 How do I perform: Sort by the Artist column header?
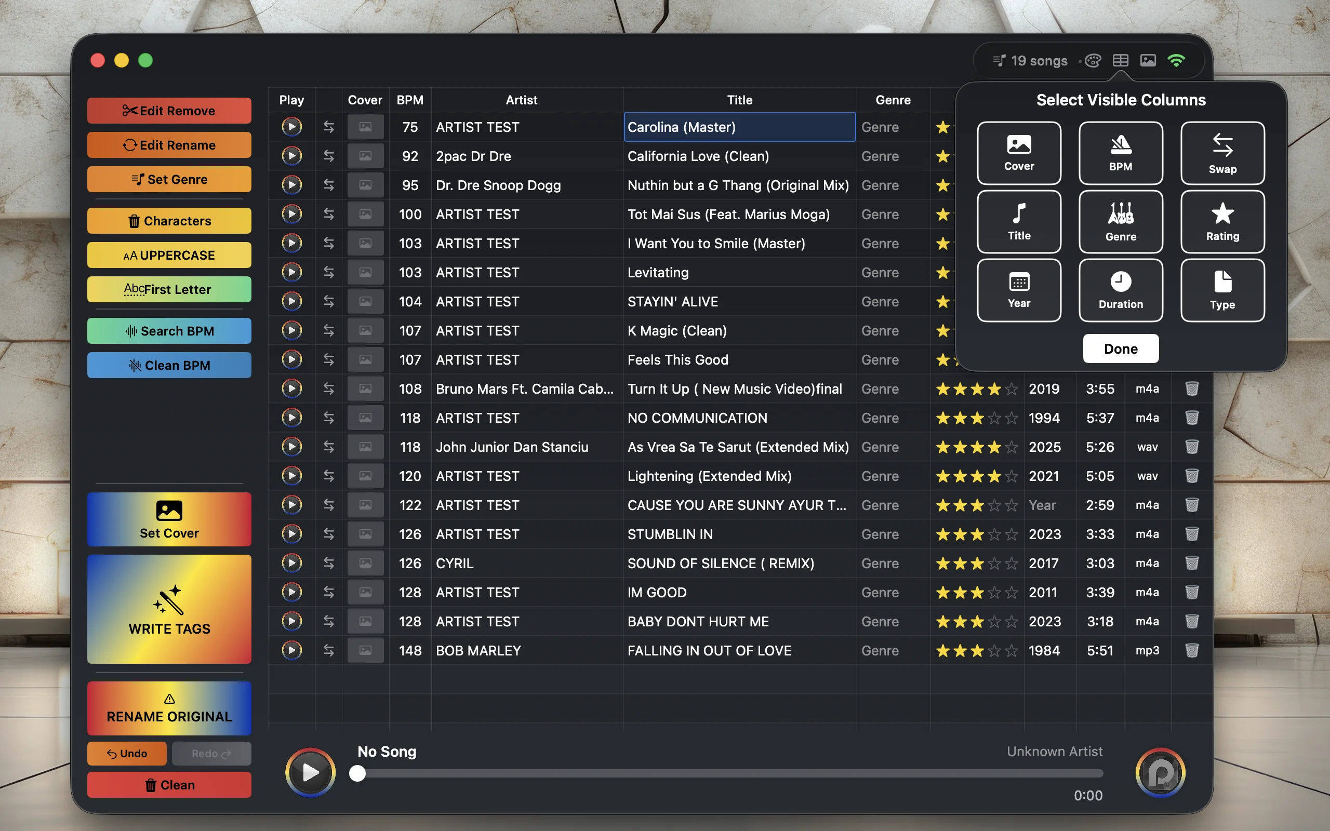[x=521, y=100]
